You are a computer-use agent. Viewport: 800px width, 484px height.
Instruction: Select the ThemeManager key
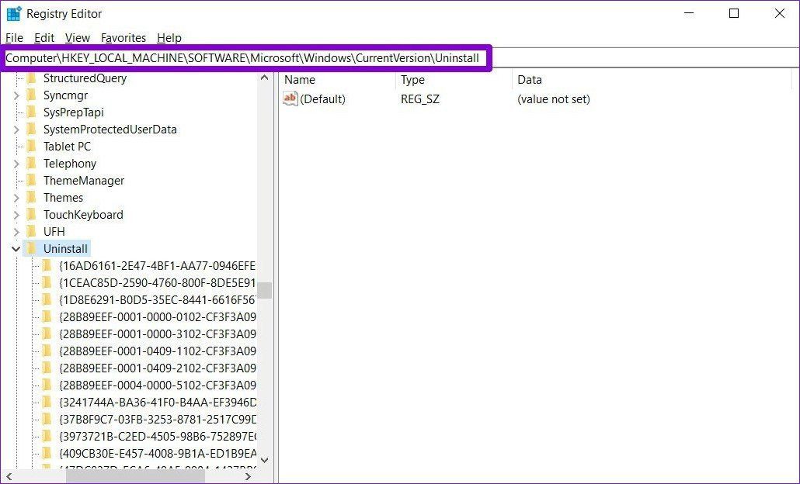84,181
